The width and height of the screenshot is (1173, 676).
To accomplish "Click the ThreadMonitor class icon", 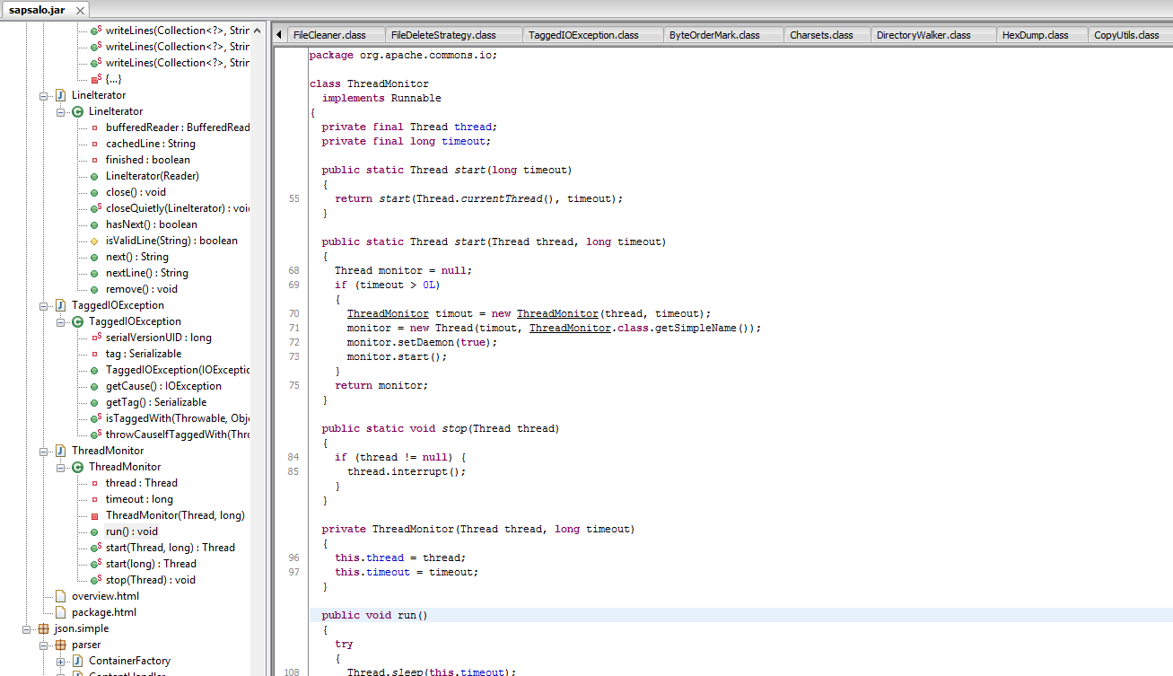I will [77, 467].
